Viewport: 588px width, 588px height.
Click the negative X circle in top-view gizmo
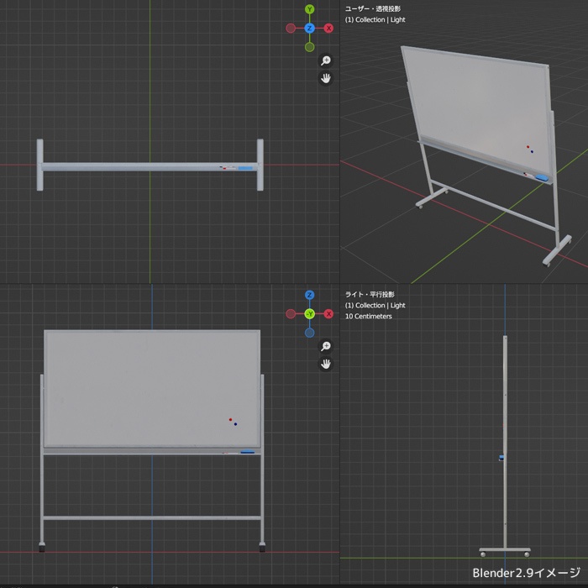[291, 28]
